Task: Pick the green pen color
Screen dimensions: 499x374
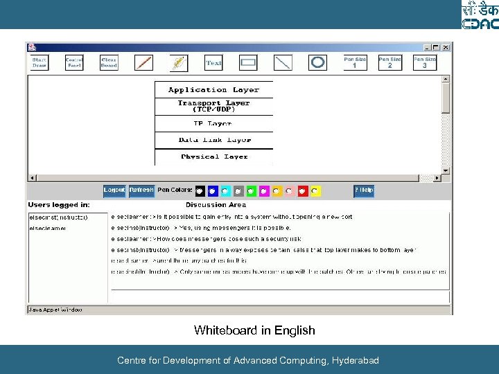Action: pos(252,191)
